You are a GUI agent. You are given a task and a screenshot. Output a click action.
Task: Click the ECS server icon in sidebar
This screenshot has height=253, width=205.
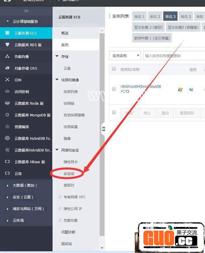(x=8, y=33)
